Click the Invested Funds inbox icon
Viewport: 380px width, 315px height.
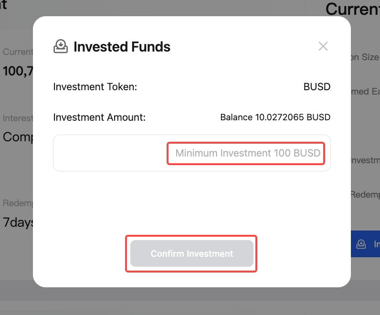tap(61, 46)
